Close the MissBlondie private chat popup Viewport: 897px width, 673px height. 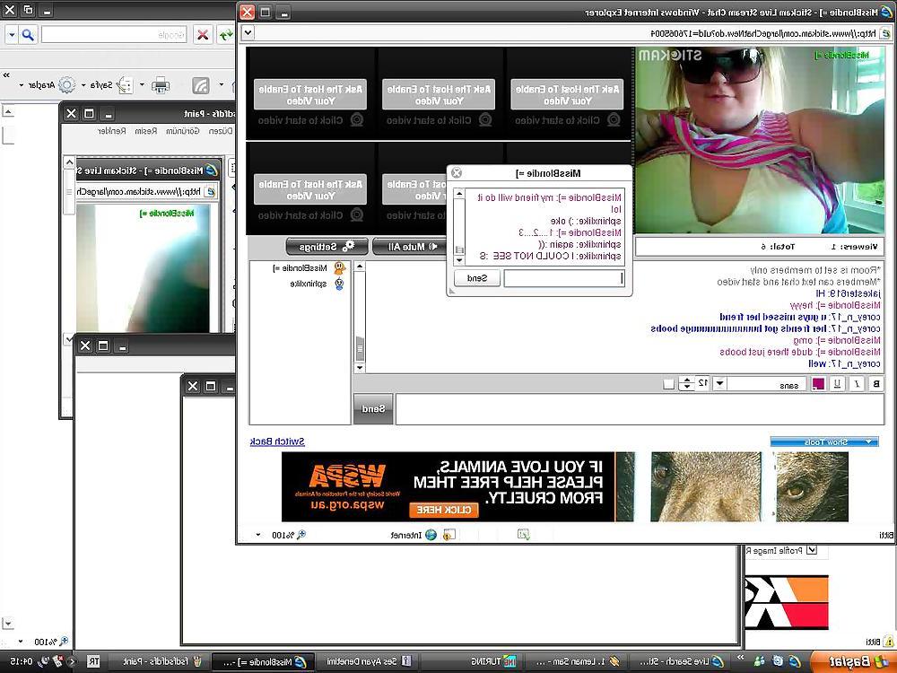coord(457,172)
